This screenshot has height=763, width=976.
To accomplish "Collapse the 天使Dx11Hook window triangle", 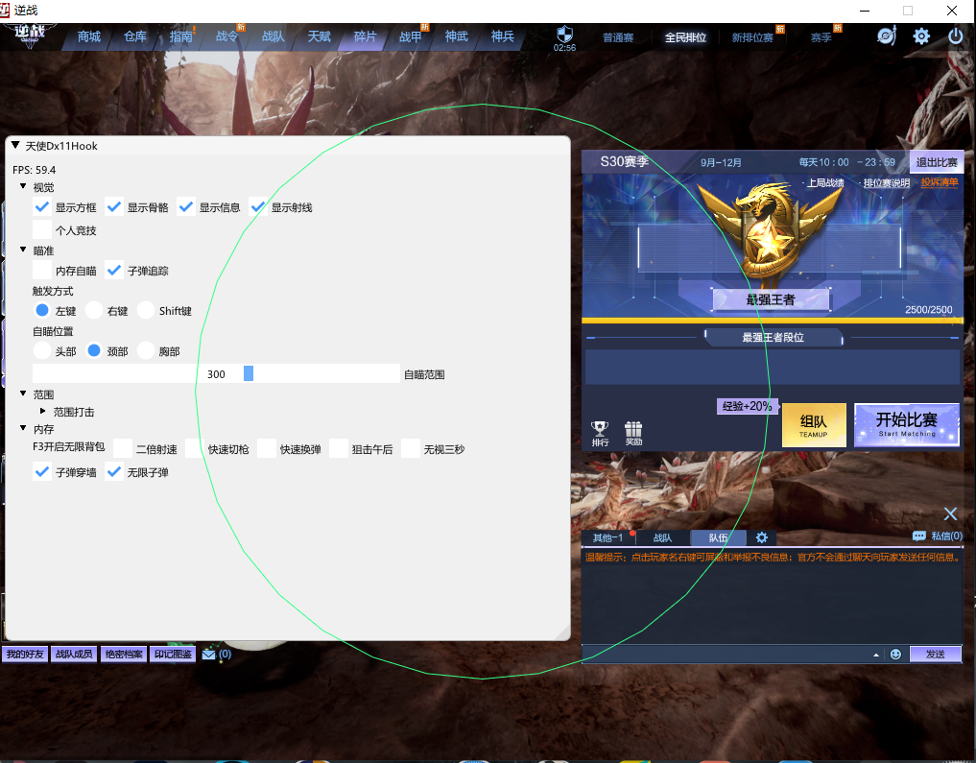I will point(15,146).
